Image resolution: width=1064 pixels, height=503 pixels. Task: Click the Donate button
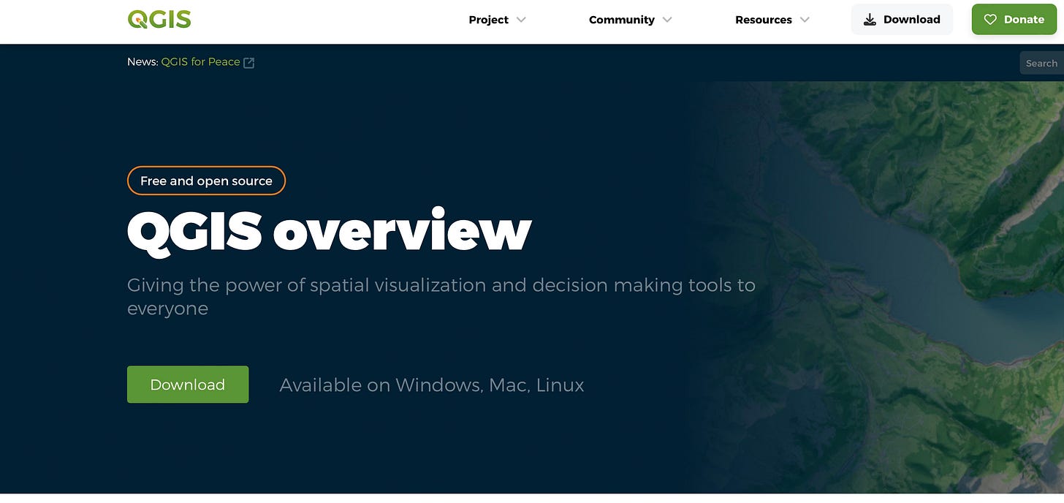coord(1014,20)
